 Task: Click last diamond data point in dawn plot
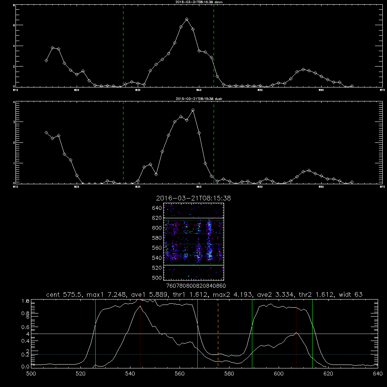pyautogui.click(x=352, y=86)
